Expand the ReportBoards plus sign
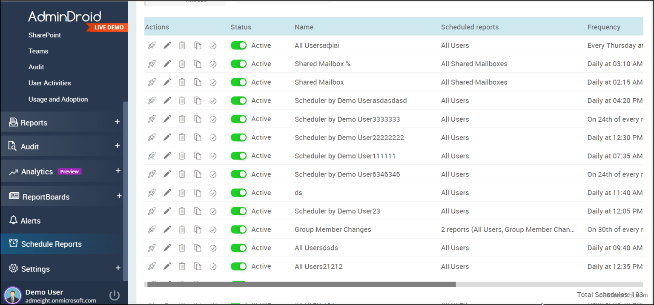The width and height of the screenshot is (654, 305). [x=119, y=196]
